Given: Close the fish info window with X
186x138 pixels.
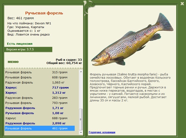Looking at the screenshot, I should coord(182,4).
